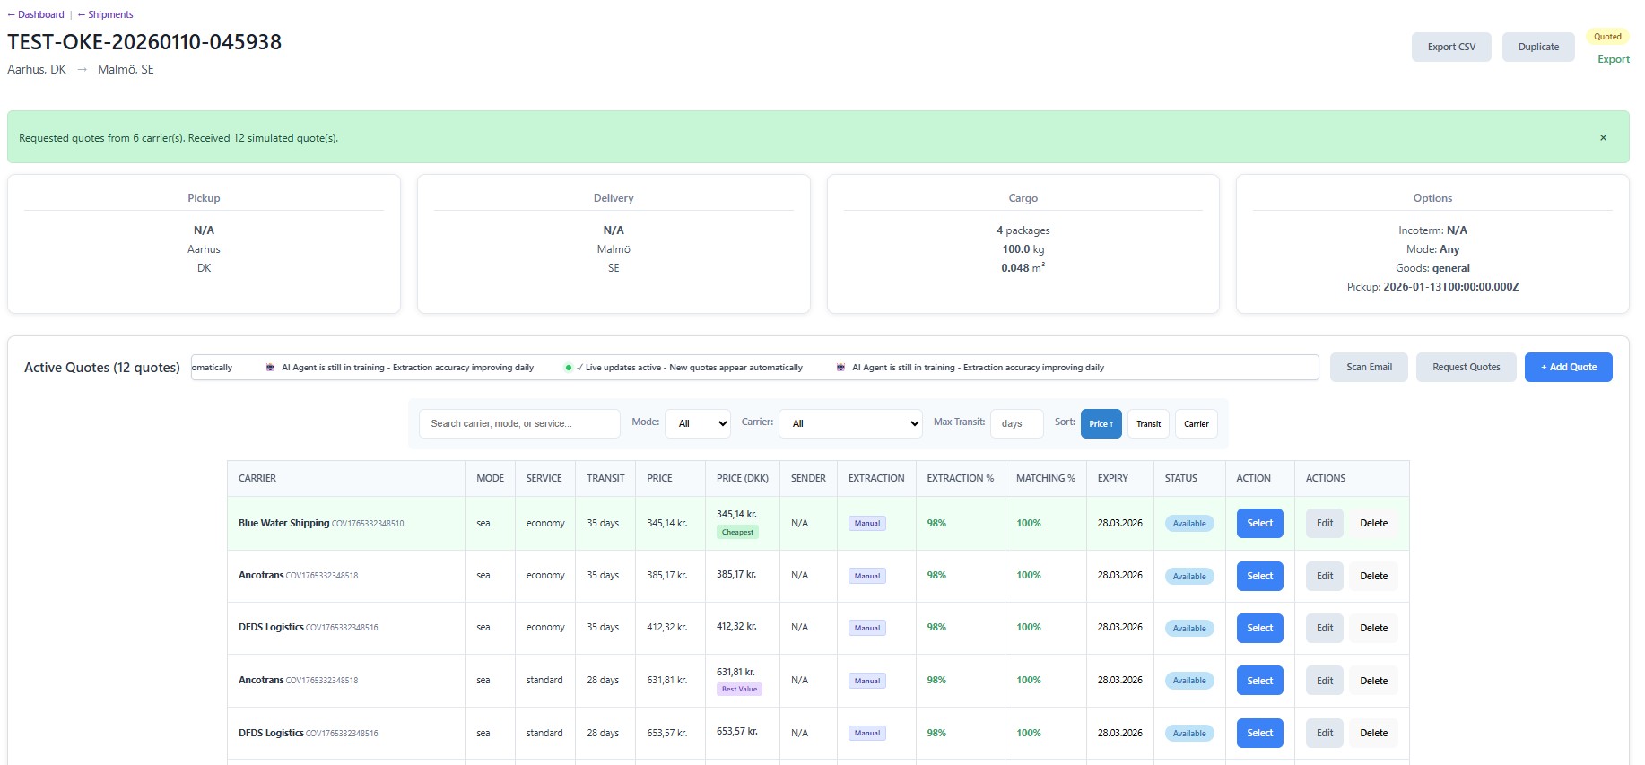Image resolution: width=1645 pixels, height=765 pixels.
Task: Select the Ancotrans standard 631,81 kr. quote
Action: tap(1259, 681)
